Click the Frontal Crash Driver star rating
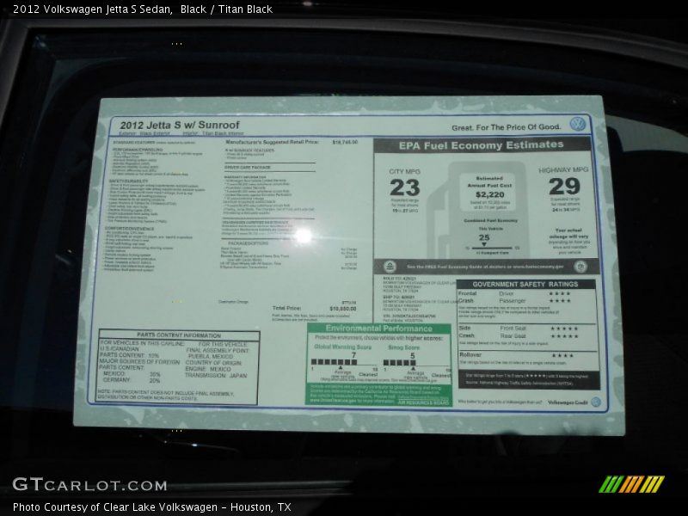This screenshot has height=516, width=688. point(560,293)
